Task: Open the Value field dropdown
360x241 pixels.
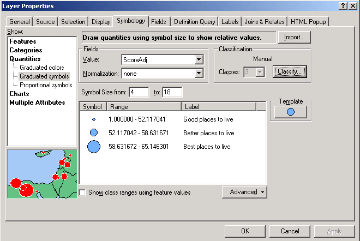Action: tap(199, 60)
